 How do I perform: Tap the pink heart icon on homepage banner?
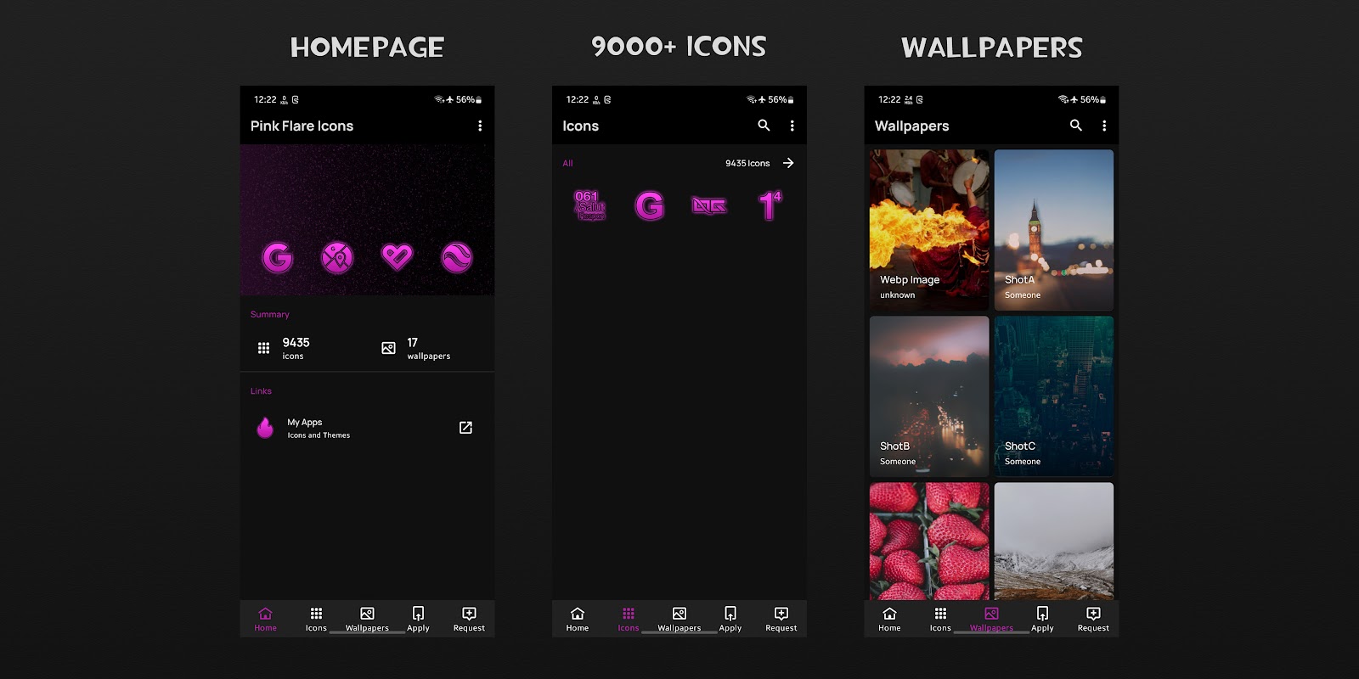(x=397, y=256)
